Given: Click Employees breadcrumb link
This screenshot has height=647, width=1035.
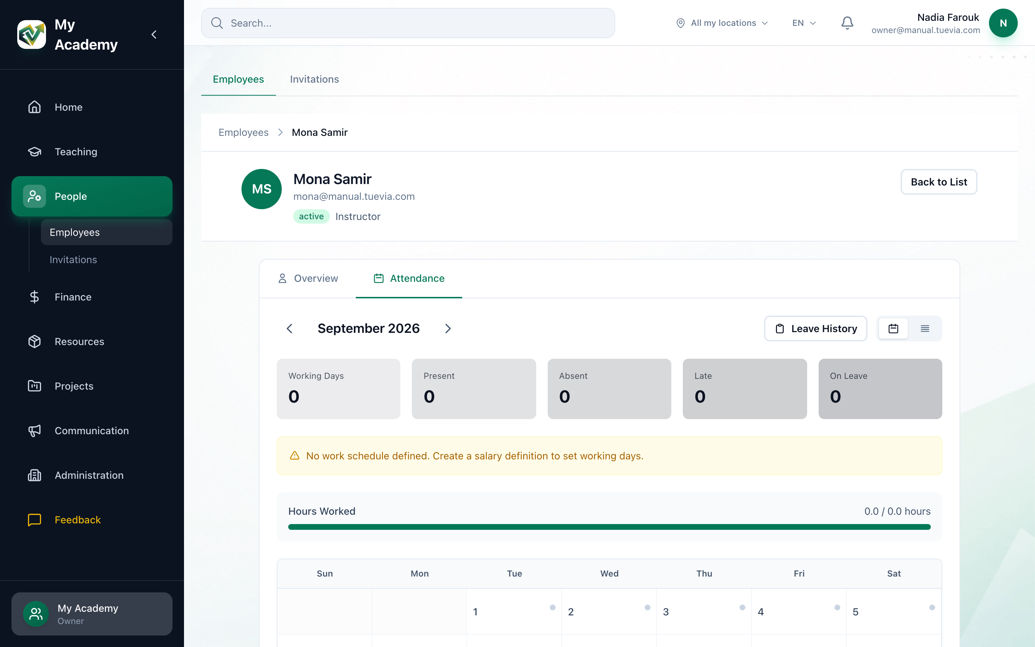Looking at the screenshot, I should (243, 133).
